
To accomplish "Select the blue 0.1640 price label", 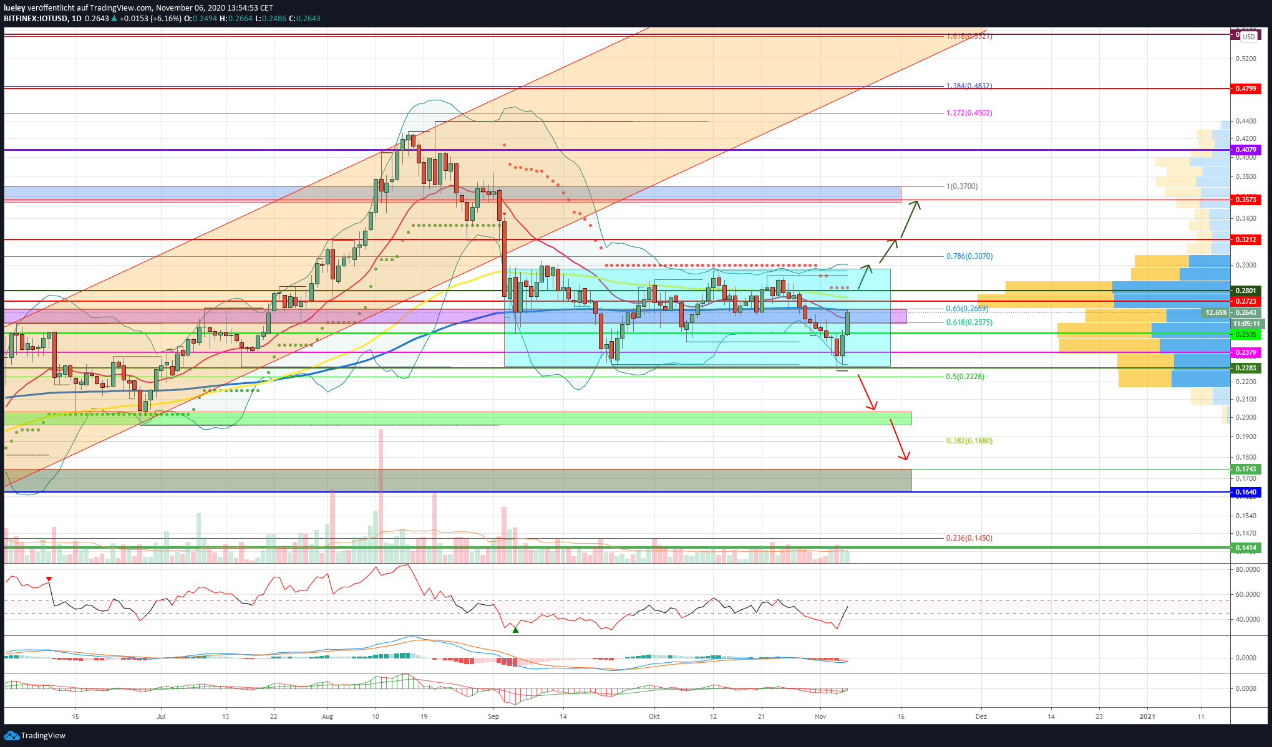I will pos(1246,492).
